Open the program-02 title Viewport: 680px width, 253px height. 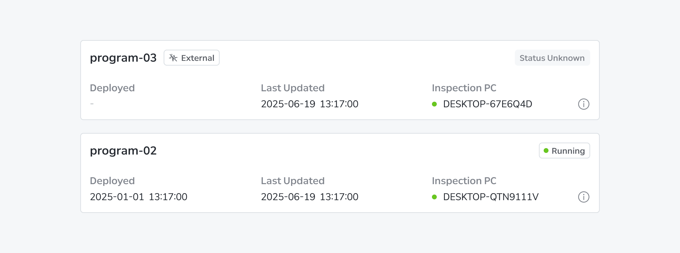(x=123, y=151)
